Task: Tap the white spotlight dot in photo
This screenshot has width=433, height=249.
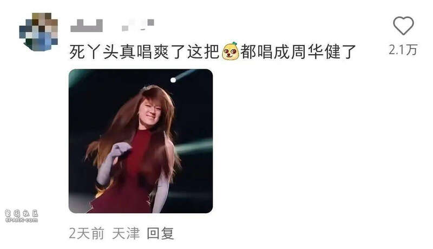Action: tap(173, 80)
